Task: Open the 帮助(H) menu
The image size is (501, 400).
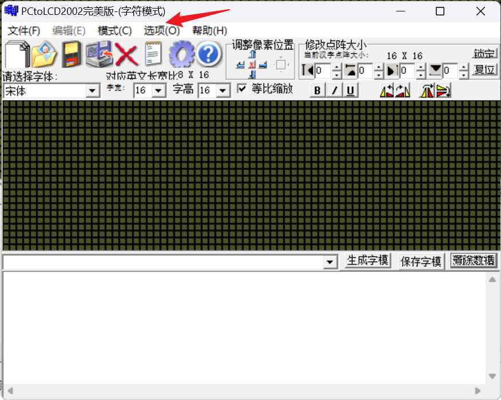Action: (x=209, y=31)
